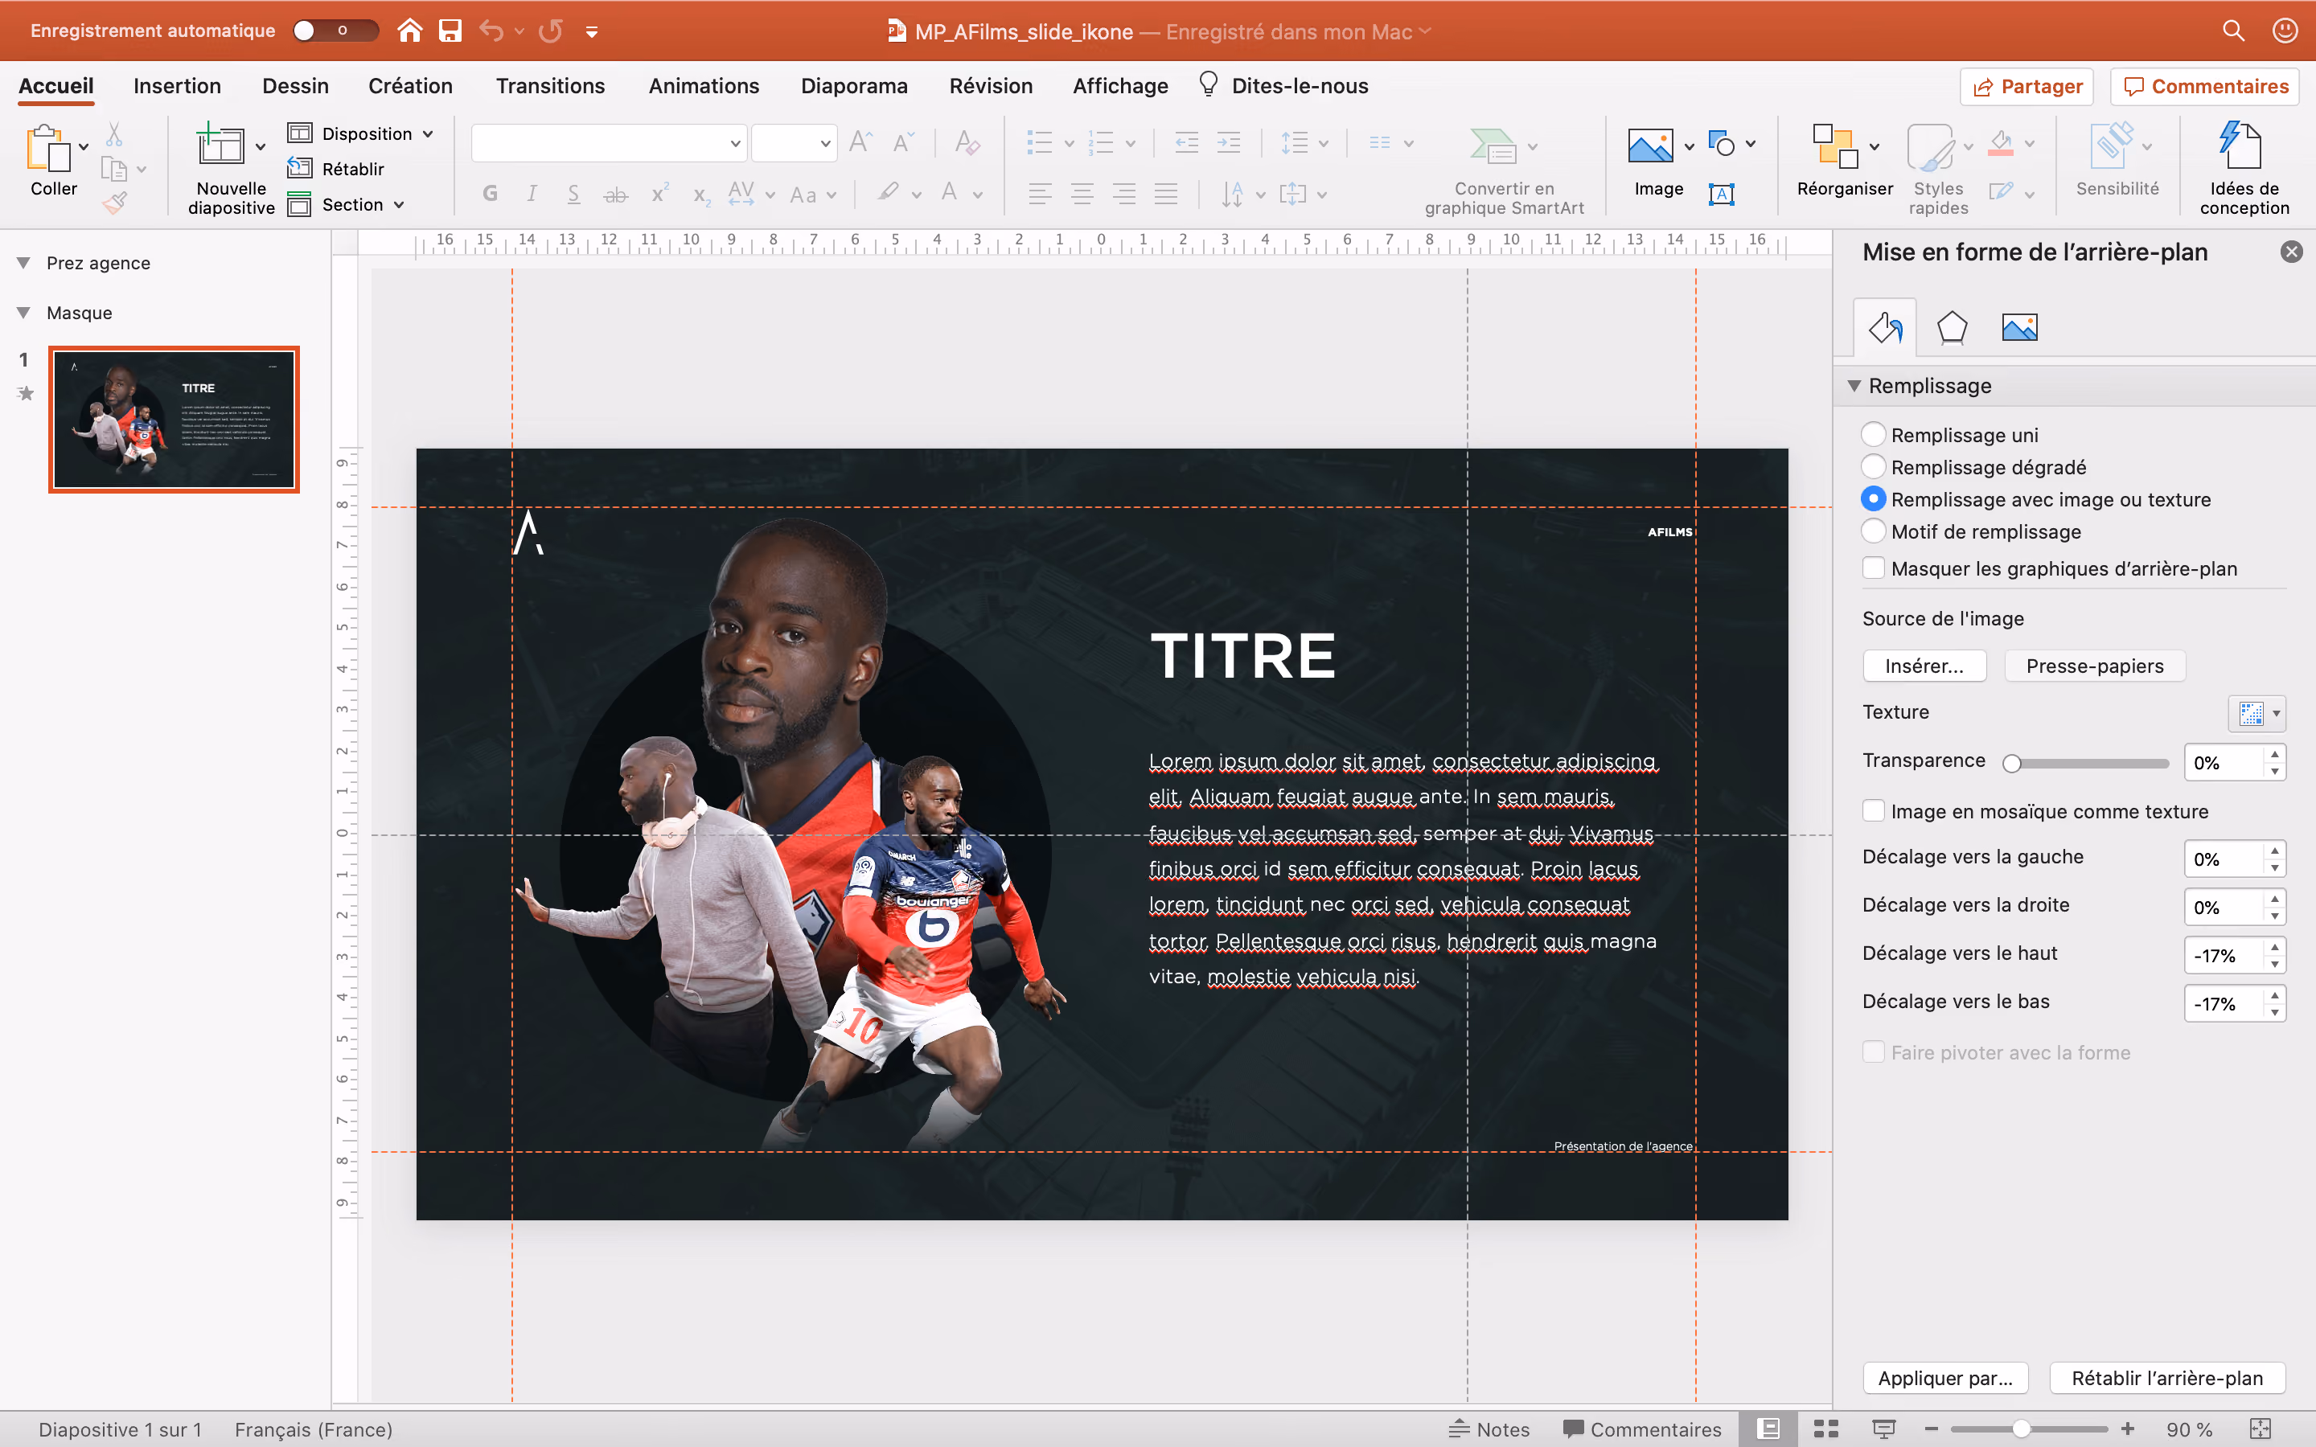2316x1447 pixels.
Task: Open the Affichage tab
Action: (1119, 86)
